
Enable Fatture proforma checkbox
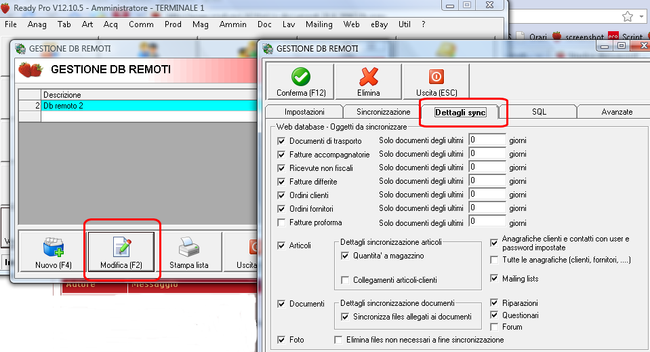coord(281,222)
